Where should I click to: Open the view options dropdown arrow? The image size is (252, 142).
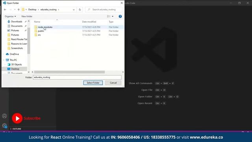(x=113, y=17)
